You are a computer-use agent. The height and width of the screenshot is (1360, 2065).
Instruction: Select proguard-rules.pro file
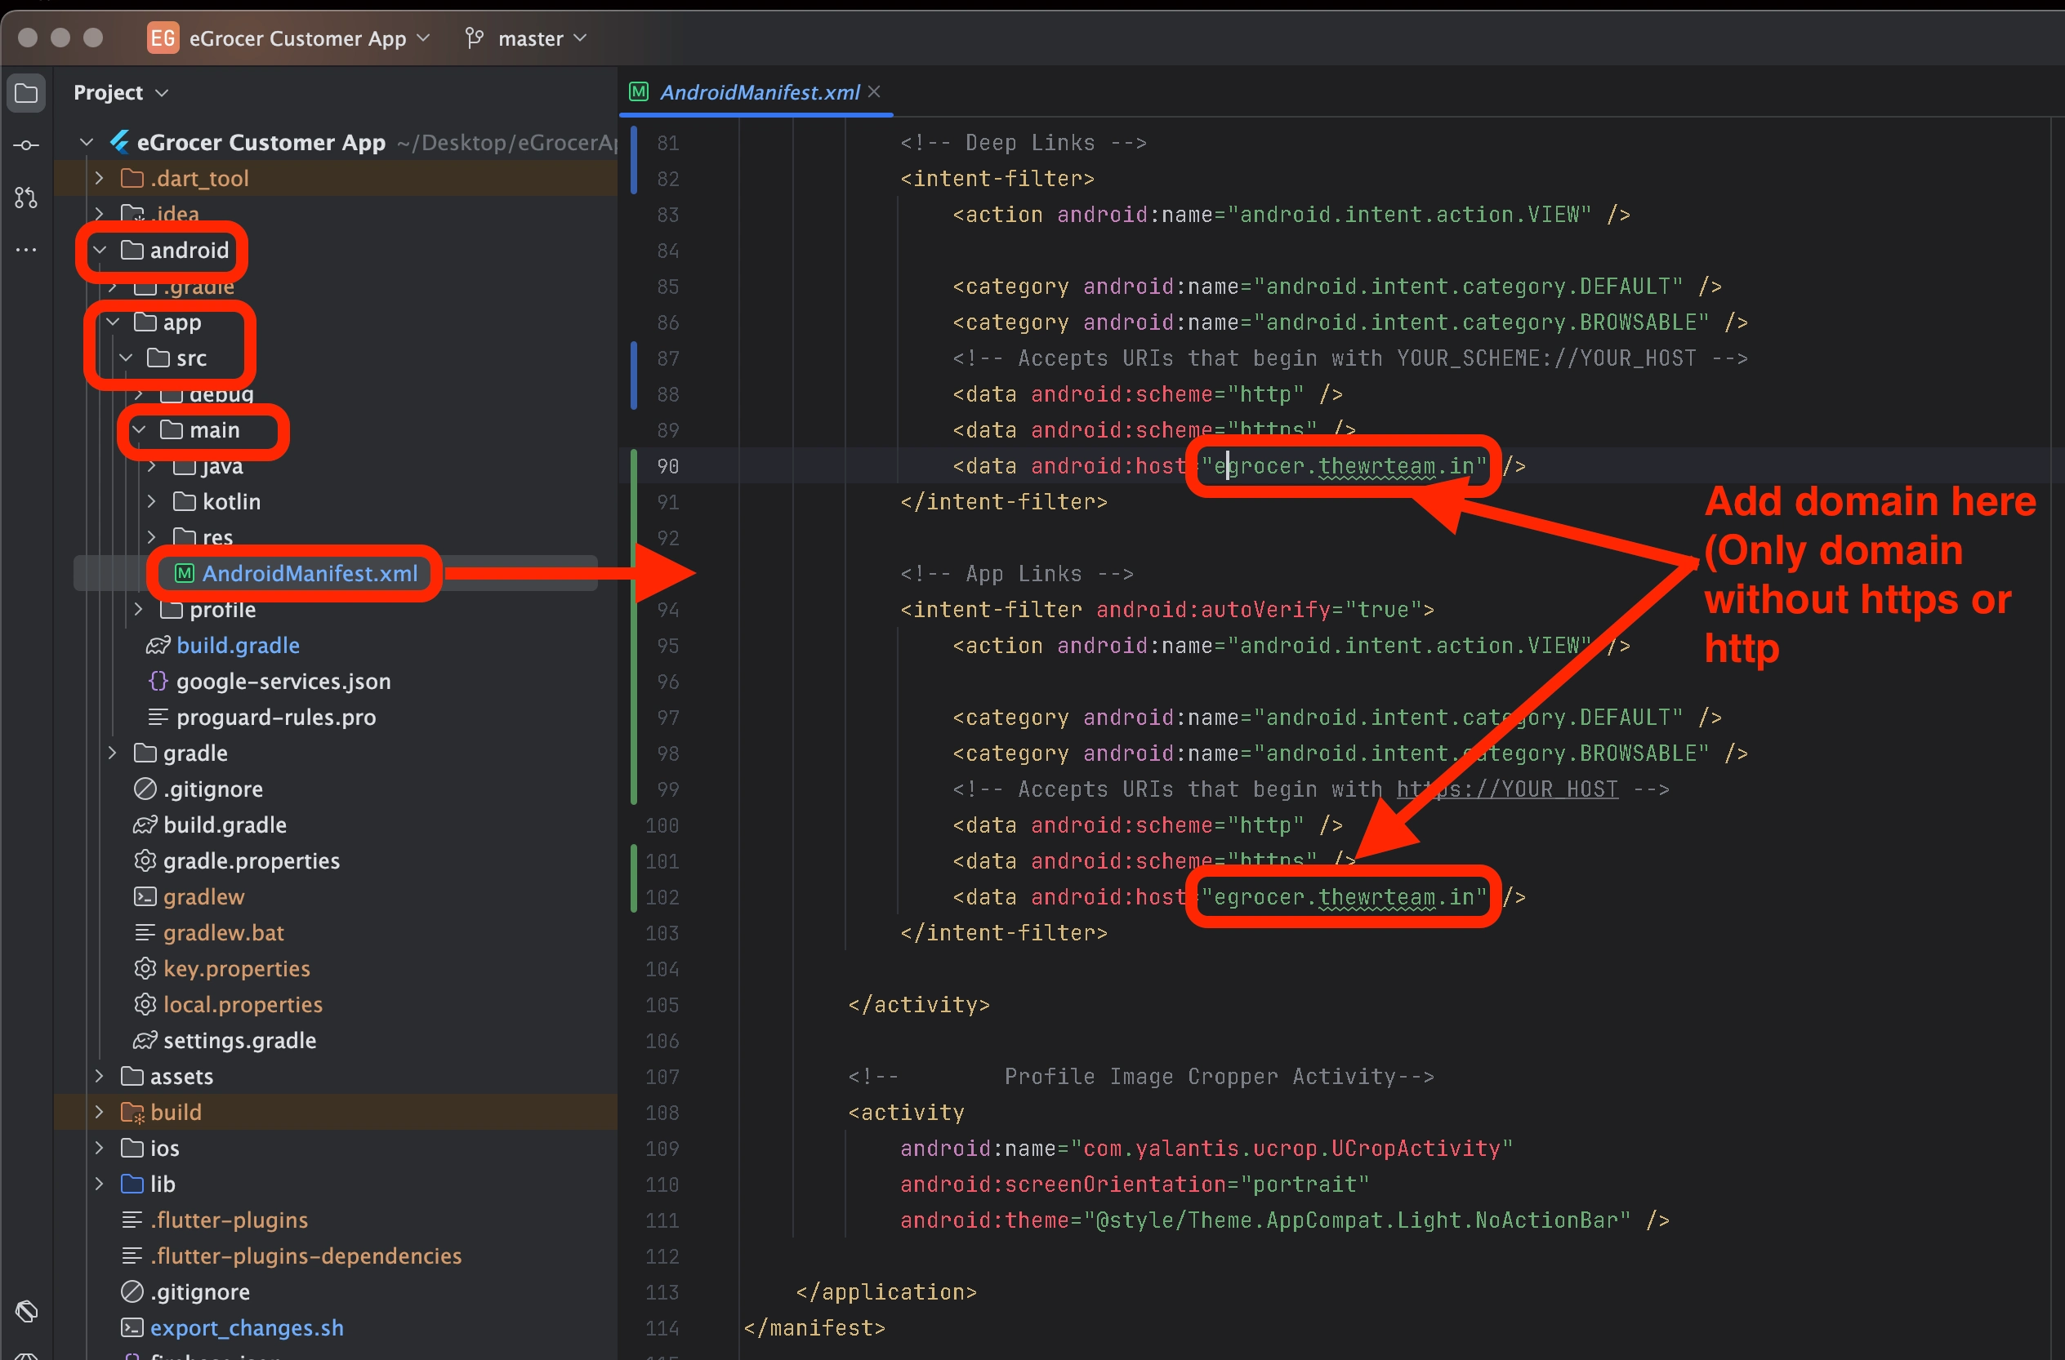(276, 718)
